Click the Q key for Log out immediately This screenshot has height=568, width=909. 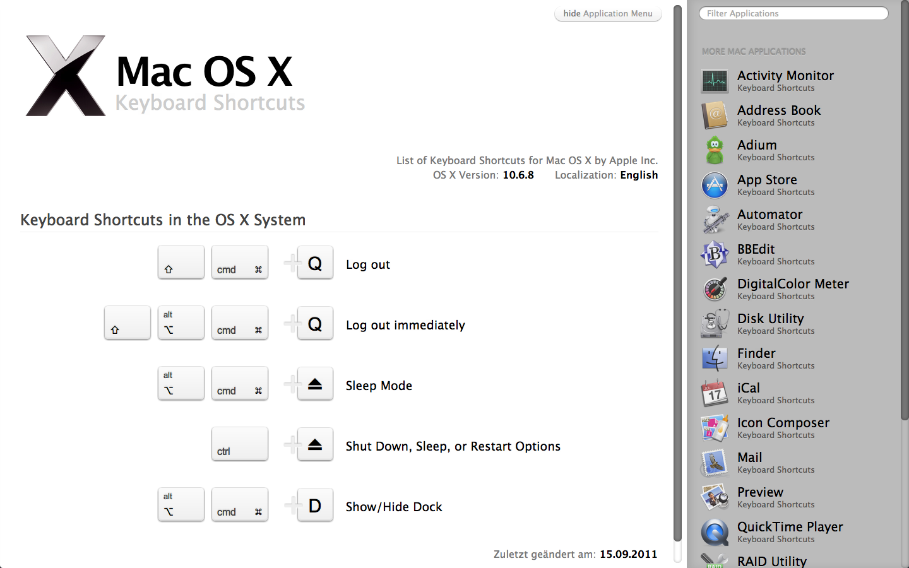click(315, 323)
